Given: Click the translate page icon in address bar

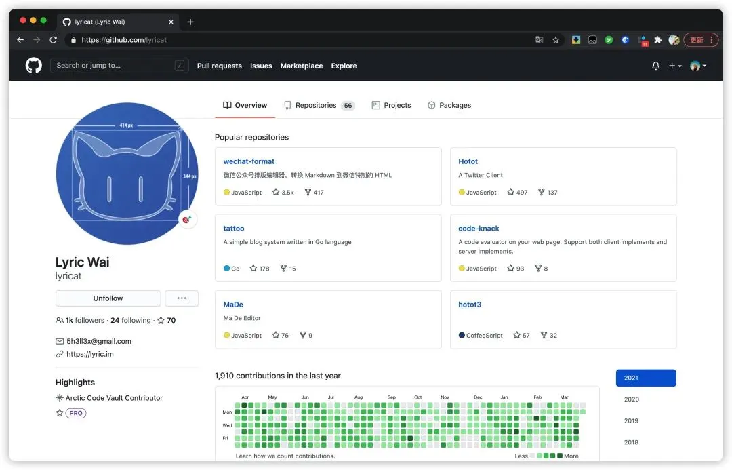Looking at the screenshot, I should (x=540, y=40).
